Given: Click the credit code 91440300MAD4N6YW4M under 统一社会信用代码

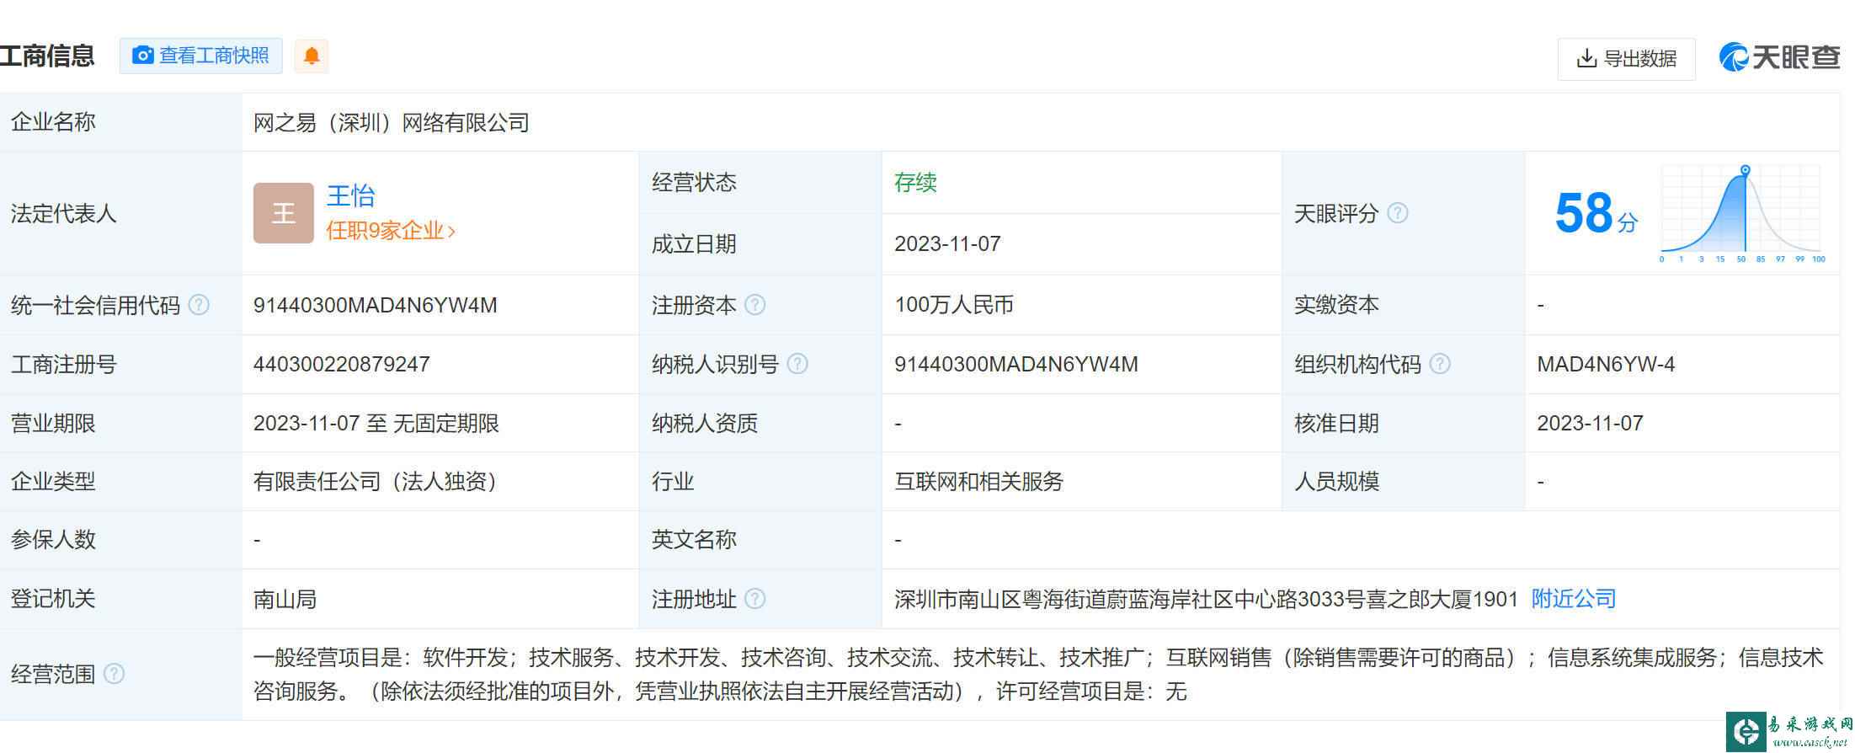Looking at the screenshot, I should click(376, 305).
